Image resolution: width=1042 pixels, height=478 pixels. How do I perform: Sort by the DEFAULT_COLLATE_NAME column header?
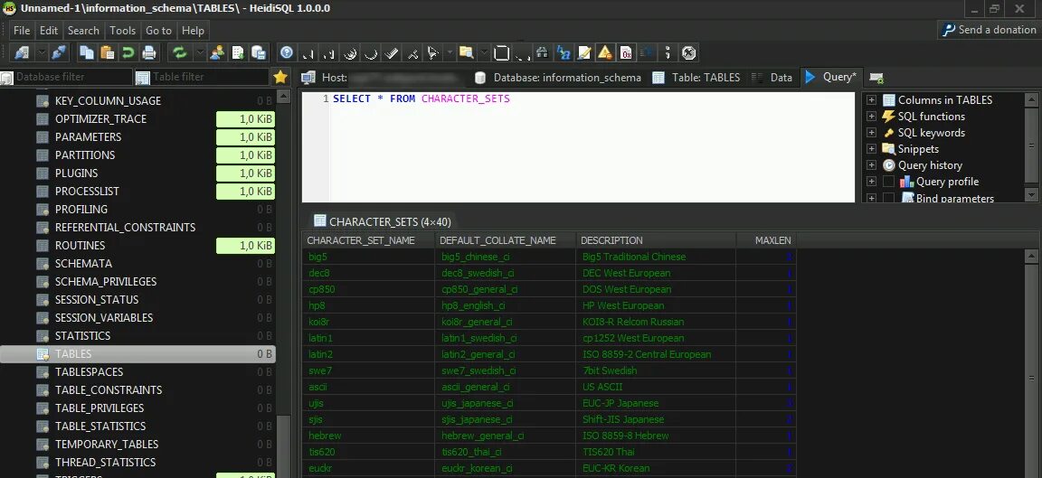(505, 240)
